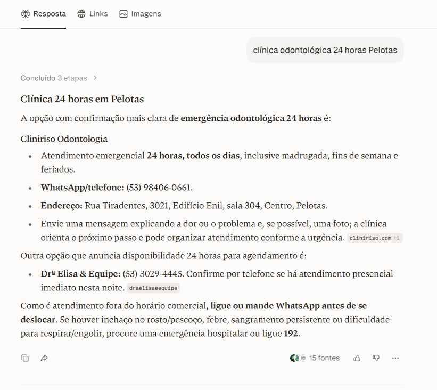Click the Cliniriso Odontologia subheading
437x390 pixels.
pos(64,139)
